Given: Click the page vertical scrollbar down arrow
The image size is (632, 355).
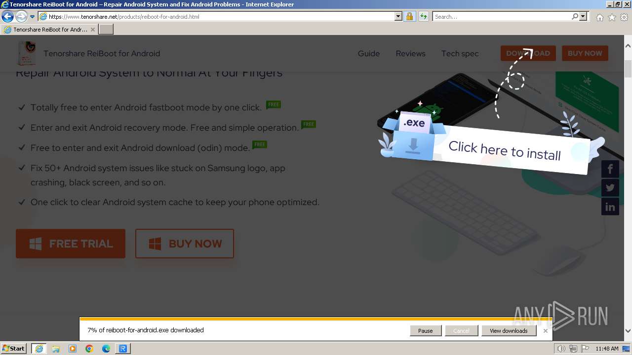Looking at the screenshot, I should coord(628,331).
